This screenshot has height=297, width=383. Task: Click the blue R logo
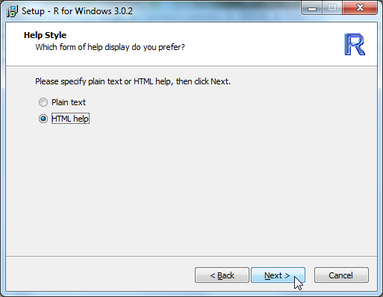click(355, 44)
